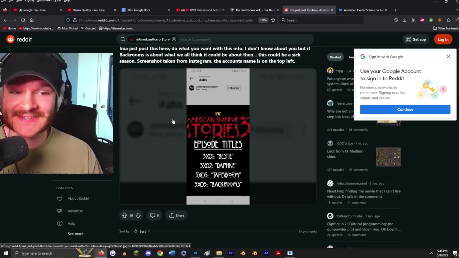Image resolution: width=459 pixels, height=258 pixels.
Task: Open Premiere Pro from the taskbar
Action: click(231, 253)
